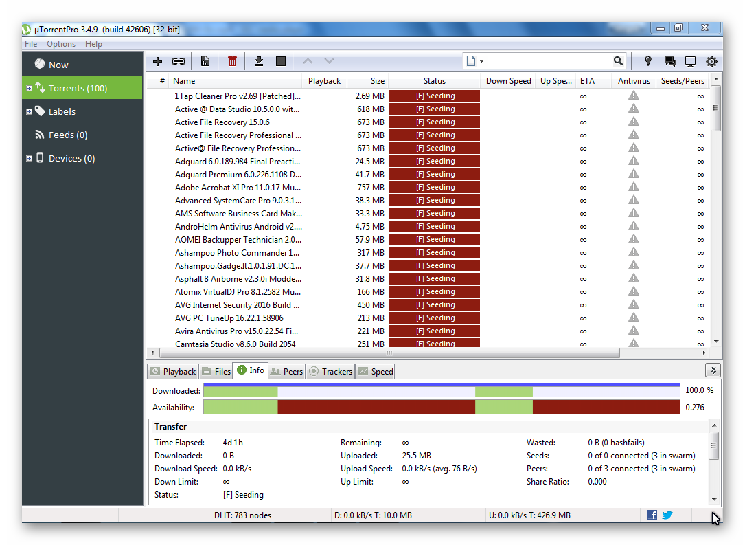Sort by the Down Speed column header
The image size is (745, 545).
(x=508, y=81)
